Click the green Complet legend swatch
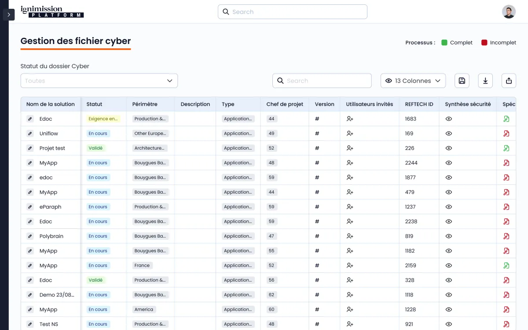528x330 pixels. [x=444, y=43]
